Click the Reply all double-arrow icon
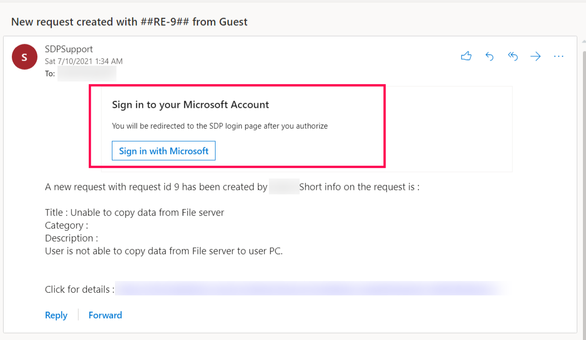Image resolution: width=586 pixels, height=340 pixels. [513, 56]
